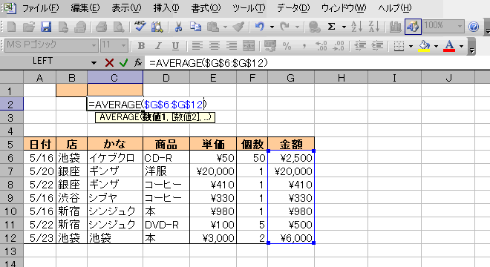
Task: Open the 編集(E) menu
Action: [85, 8]
